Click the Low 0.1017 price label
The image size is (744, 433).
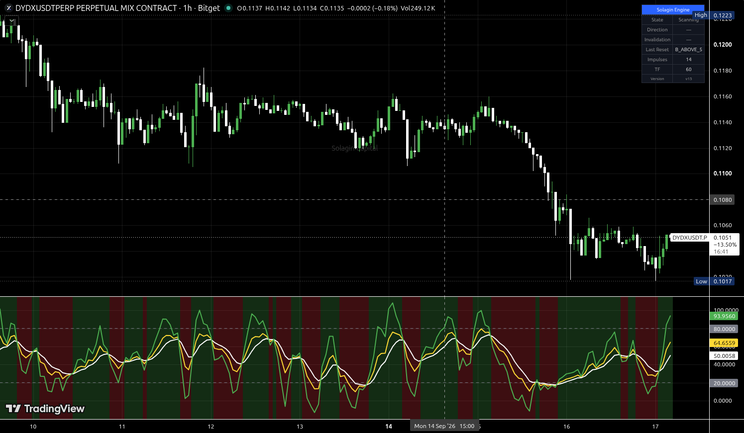coord(714,281)
